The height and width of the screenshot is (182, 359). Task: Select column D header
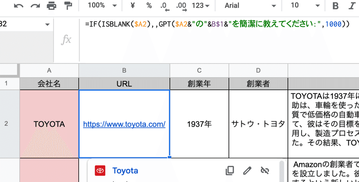point(258,70)
